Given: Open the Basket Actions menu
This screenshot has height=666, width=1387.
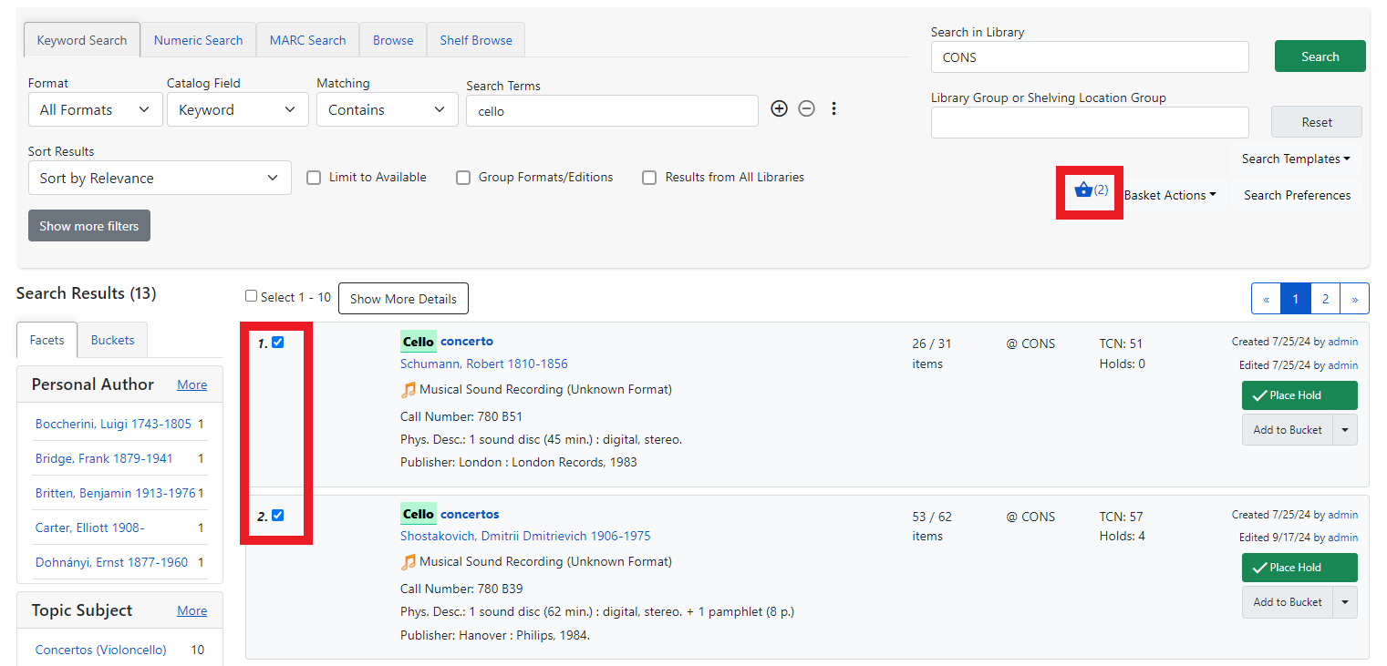Looking at the screenshot, I should [x=1171, y=194].
